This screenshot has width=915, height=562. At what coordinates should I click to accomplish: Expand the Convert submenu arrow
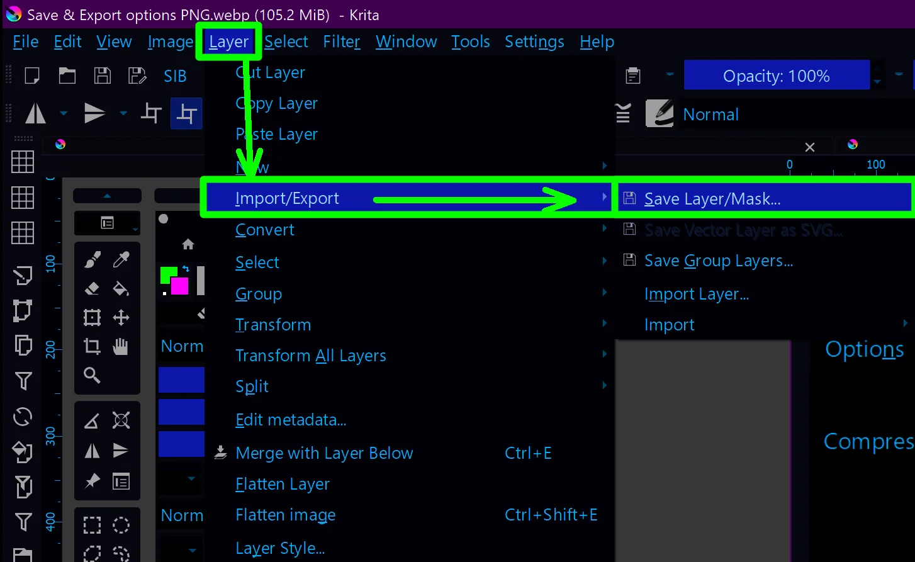pos(605,229)
